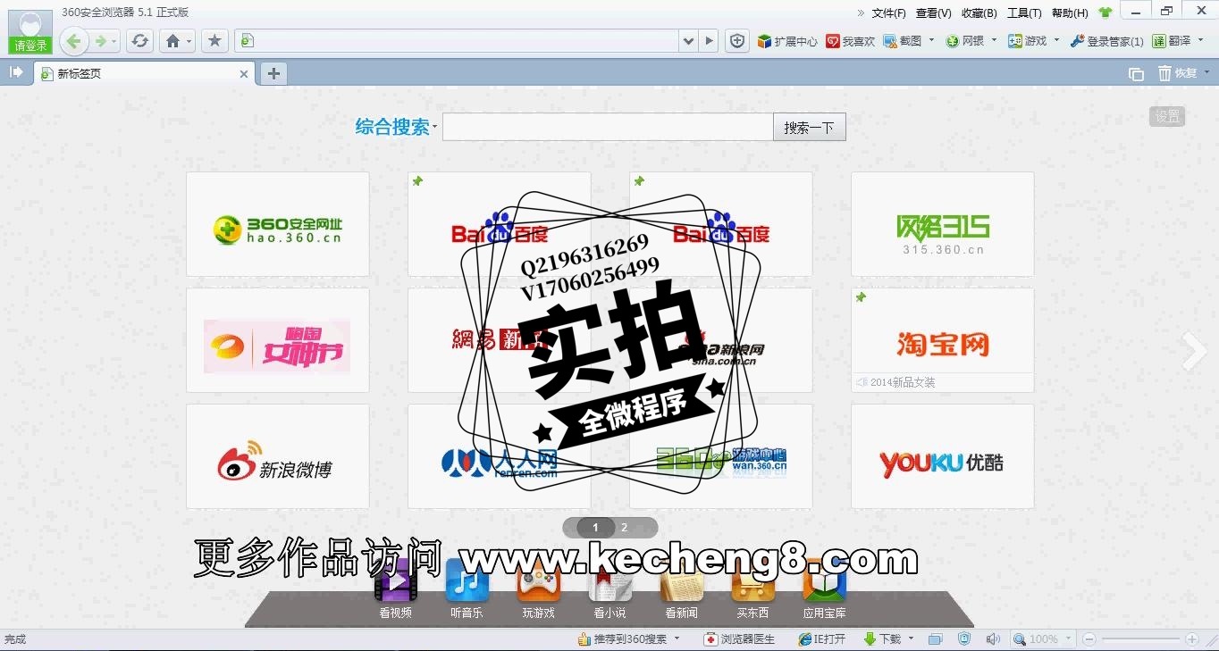Screen dimensions: 1219x651
Task: Open the 网络315 tile
Action: pos(943,224)
